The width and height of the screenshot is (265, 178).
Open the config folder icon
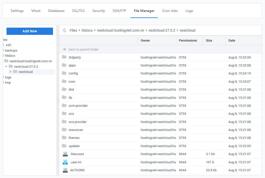64,73
